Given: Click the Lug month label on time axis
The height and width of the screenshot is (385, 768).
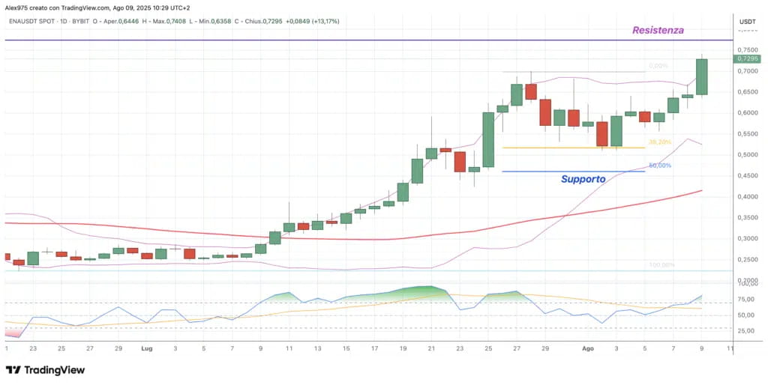Looking at the screenshot, I should 146,349.
